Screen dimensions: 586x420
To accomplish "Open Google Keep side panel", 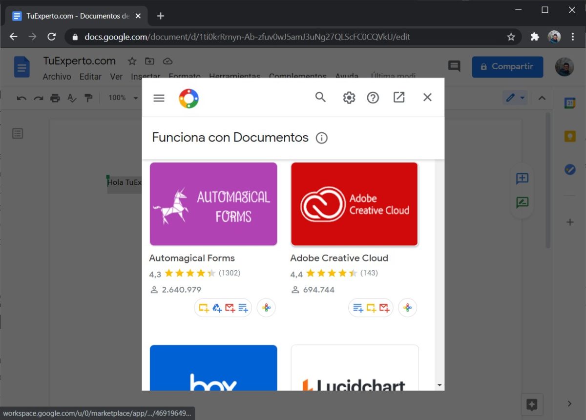I will click(x=570, y=137).
